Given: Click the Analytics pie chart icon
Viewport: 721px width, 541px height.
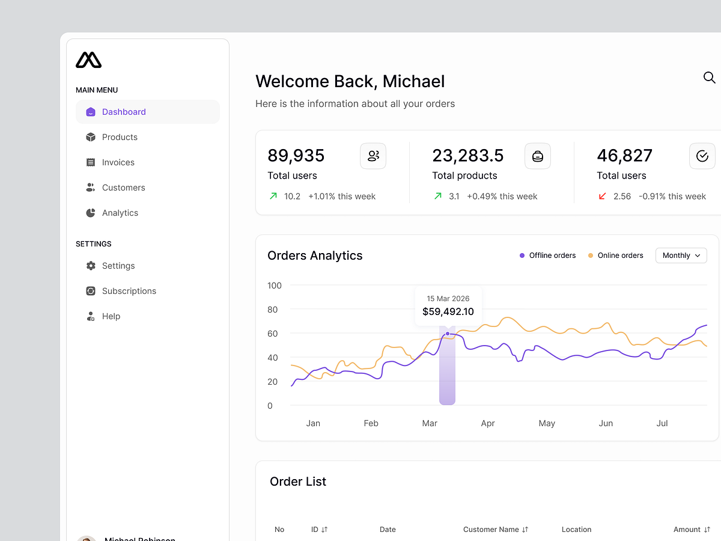Looking at the screenshot, I should coord(91,213).
